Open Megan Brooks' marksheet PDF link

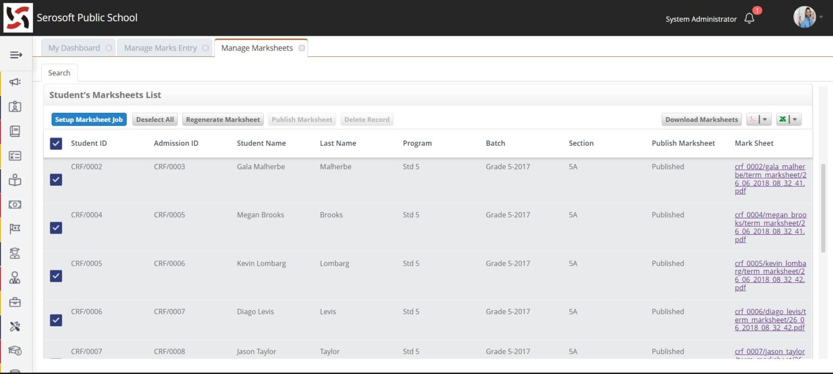click(770, 227)
